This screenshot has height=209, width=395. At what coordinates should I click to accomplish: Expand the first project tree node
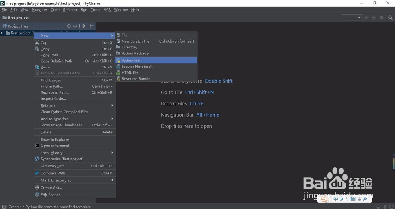tap(2, 33)
